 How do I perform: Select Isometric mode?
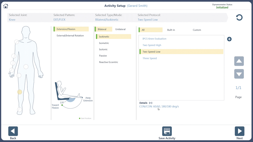click(104, 43)
